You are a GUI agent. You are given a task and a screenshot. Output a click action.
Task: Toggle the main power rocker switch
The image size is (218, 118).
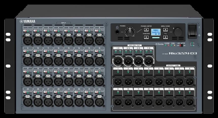click(x=192, y=31)
